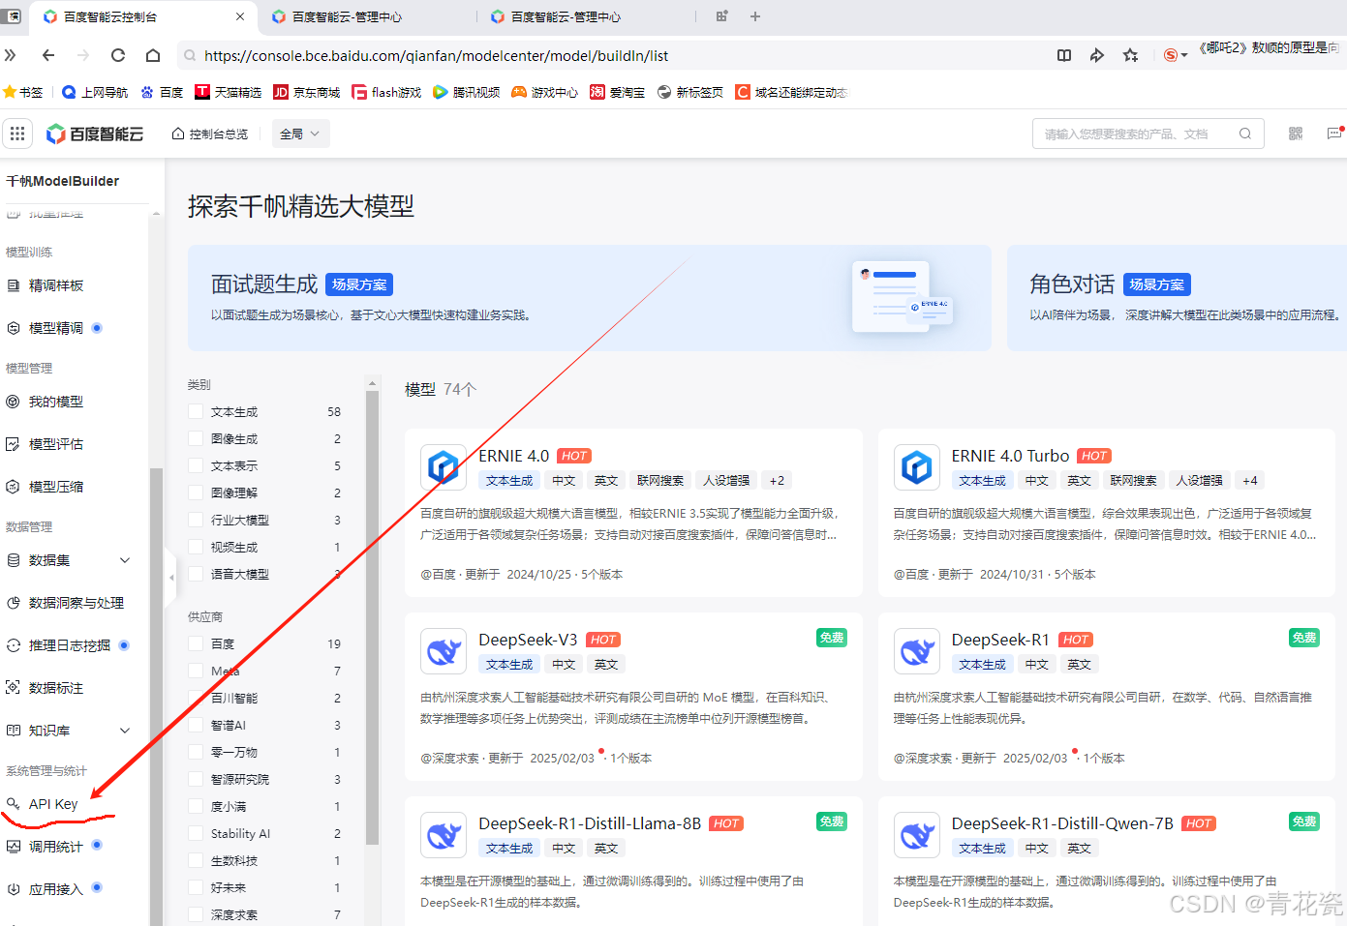This screenshot has width=1347, height=926.
Task: Check the 文本生成 category filter
Action: coord(196,411)
